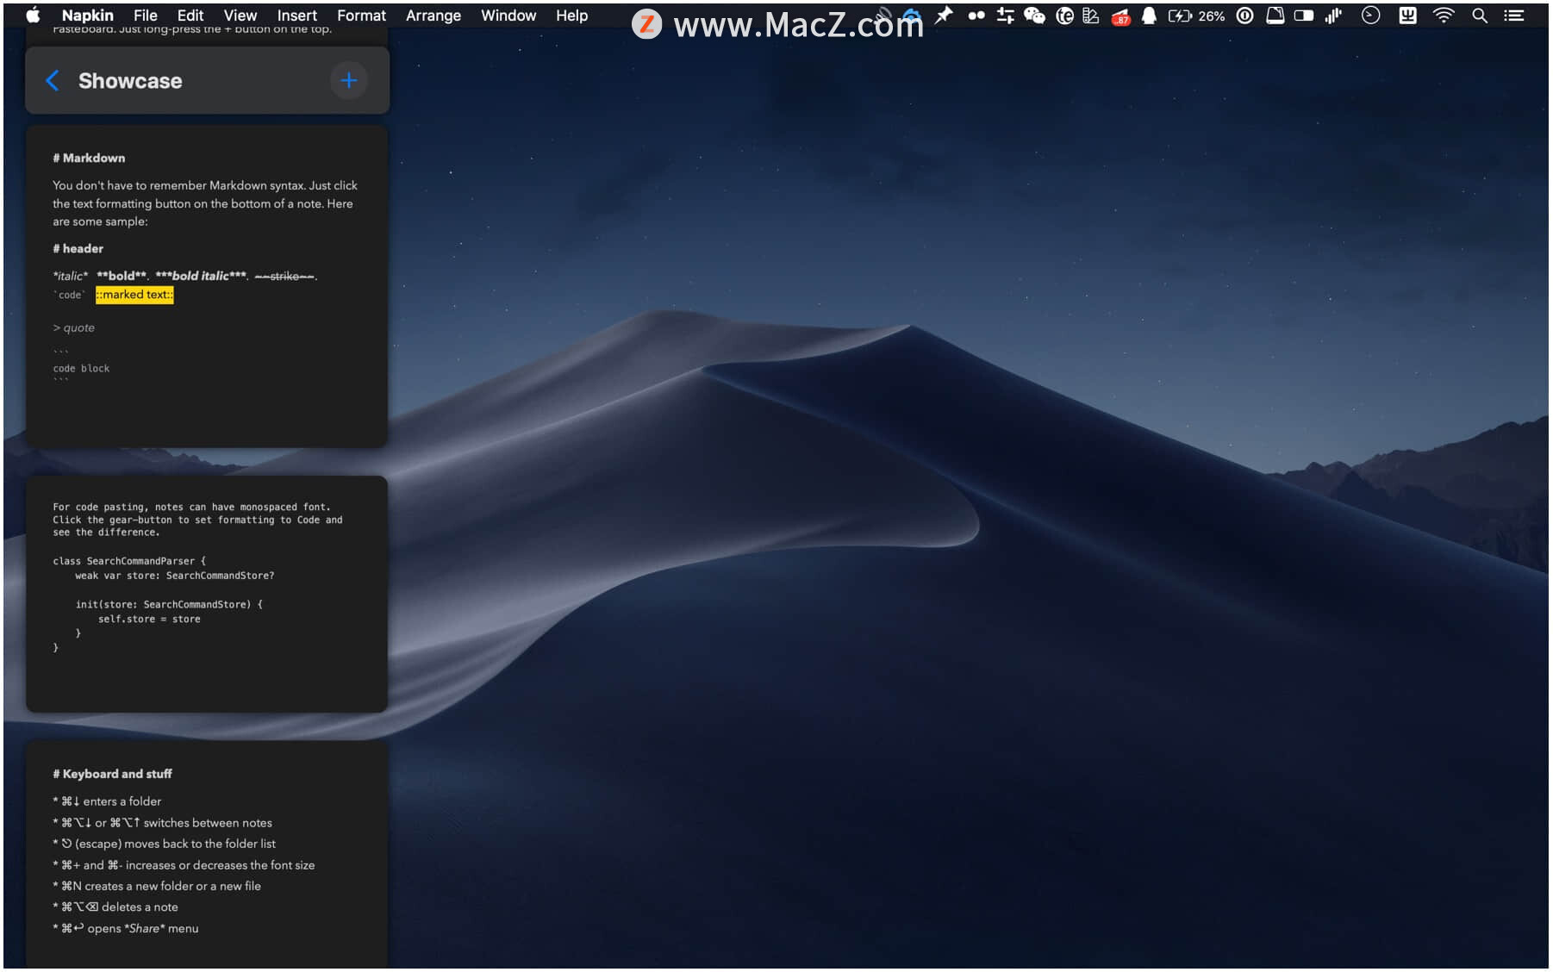Open the View menu
Image resolution: width=1553 pixels, height=972 pixels.
pos(240,16)
